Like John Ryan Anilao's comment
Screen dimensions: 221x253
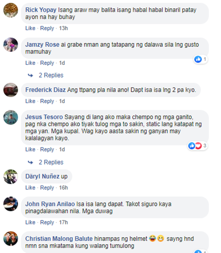point(30,223)
